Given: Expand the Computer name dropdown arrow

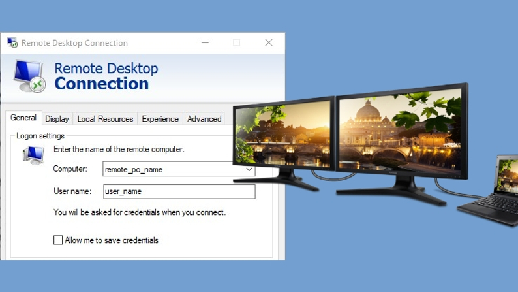Looking at the screenshot, I should point(249,170).
